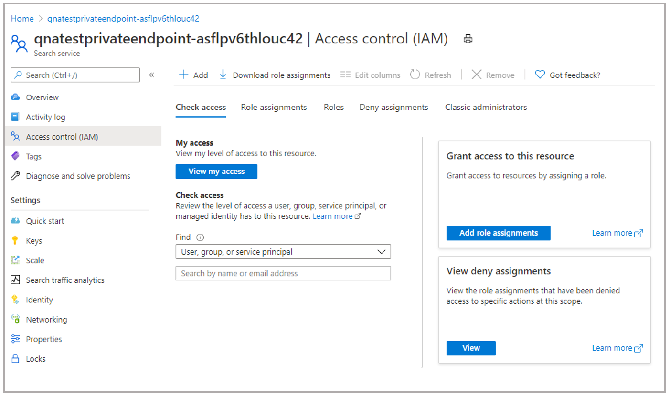Switch to the Role assignments tab
Image resolution: width=670 pixels, height=398 pixels.
[274, 107]
